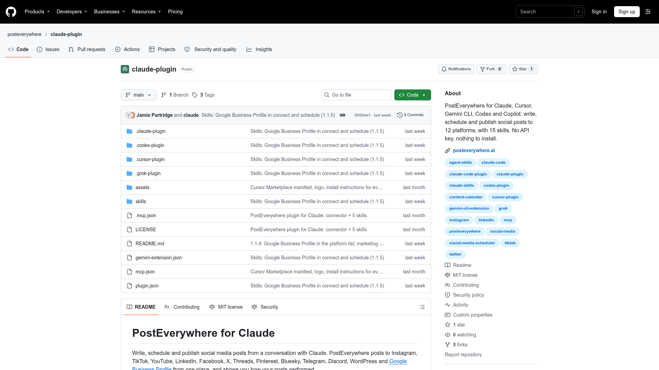The image size is (659, 370).
Task: Expand the Businesses menu
Action: pyautogui.click(x=109, y=12)
